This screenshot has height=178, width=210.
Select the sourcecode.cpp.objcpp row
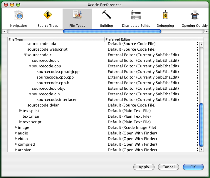pos(103,71)
